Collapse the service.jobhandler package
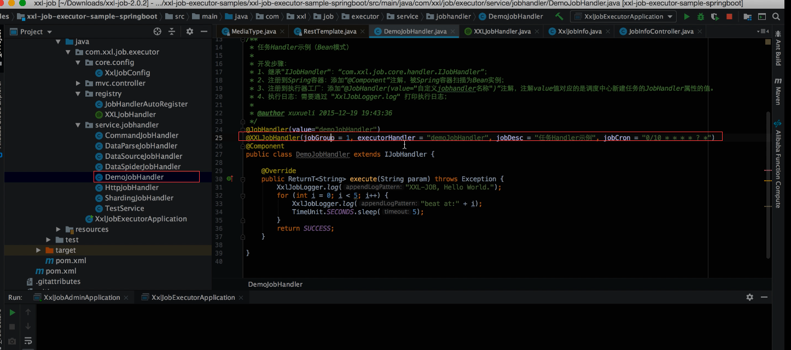The image size is (791, 350). point(78,125)
